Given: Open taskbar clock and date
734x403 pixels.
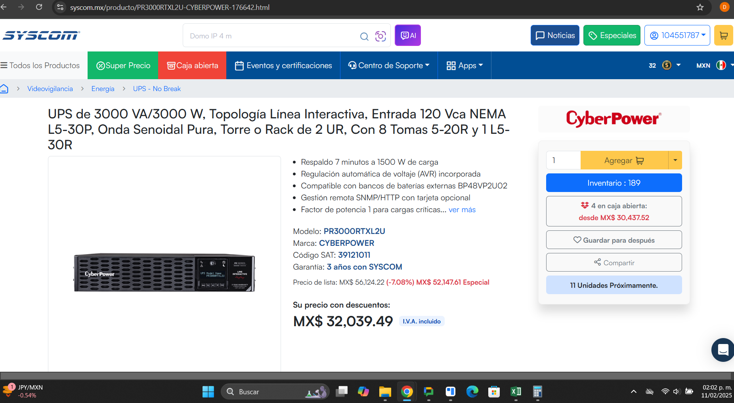Looking at the screenshot, I should tap(717, 391).
